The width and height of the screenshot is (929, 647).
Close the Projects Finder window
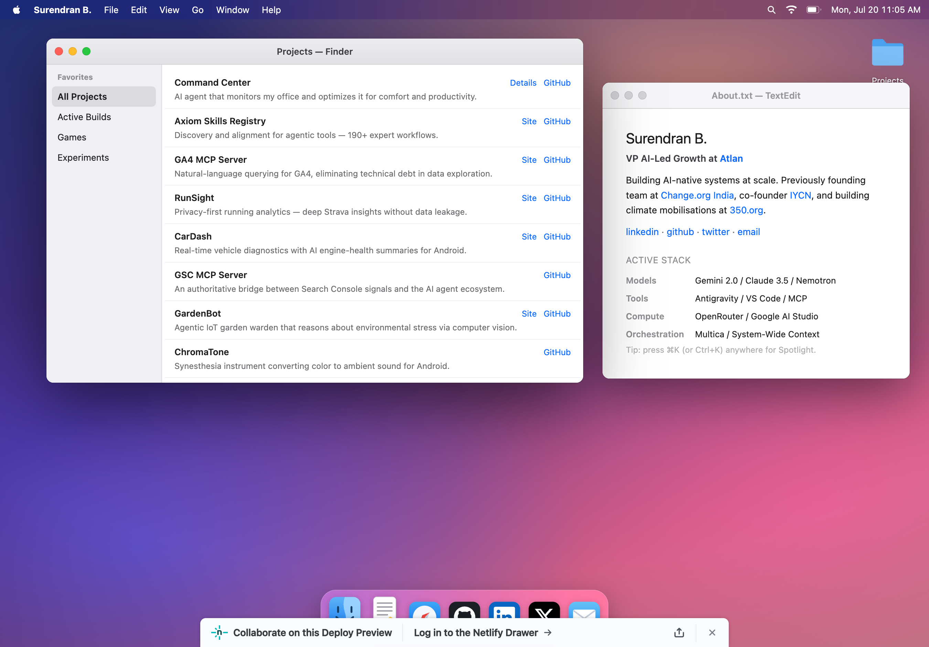point(59,51)
